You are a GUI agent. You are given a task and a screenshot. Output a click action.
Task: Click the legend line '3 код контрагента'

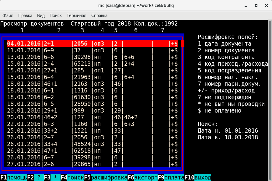click(226, 57)
